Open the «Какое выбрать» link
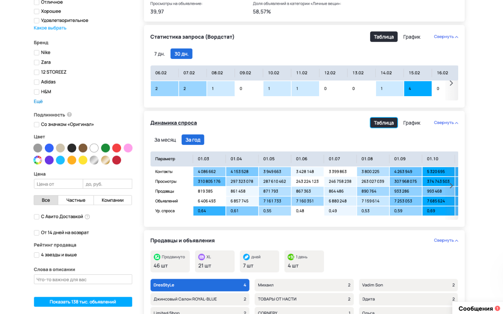This screenshot has width=503, height=314. tap(50, 27)
